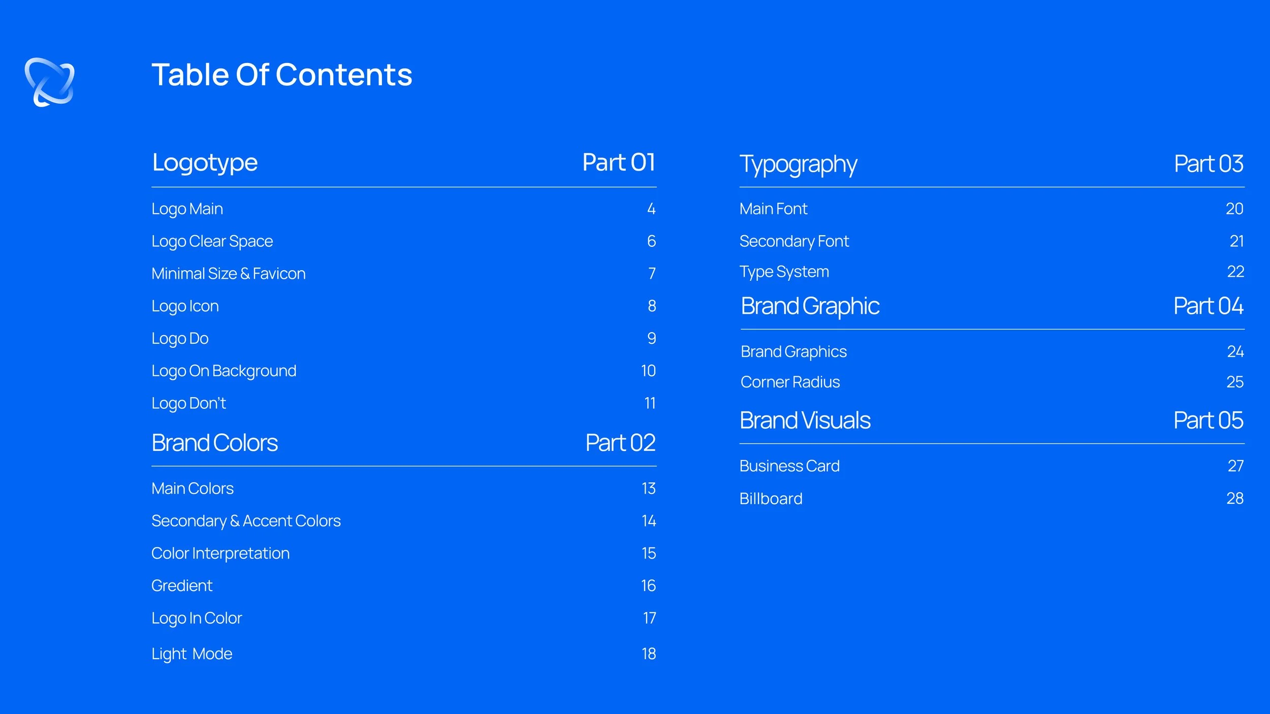Image resolution: width=1270 pixels, height=714 pixels.
Task: Open the Logo On Background entry
Action: [224, 371]
